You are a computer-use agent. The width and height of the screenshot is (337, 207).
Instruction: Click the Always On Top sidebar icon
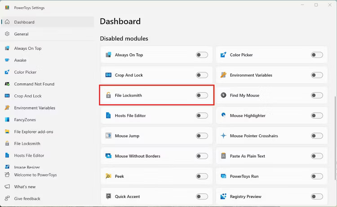(x=7, y=48)
